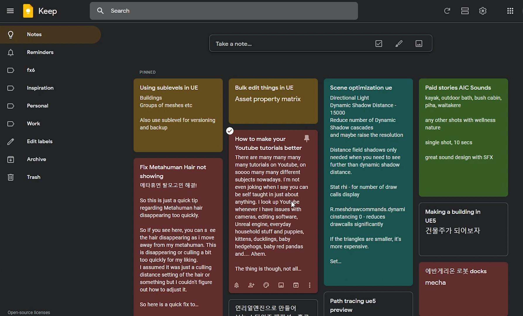
Task: Click the label icon beside fx6
Action: tap(11, 70)
